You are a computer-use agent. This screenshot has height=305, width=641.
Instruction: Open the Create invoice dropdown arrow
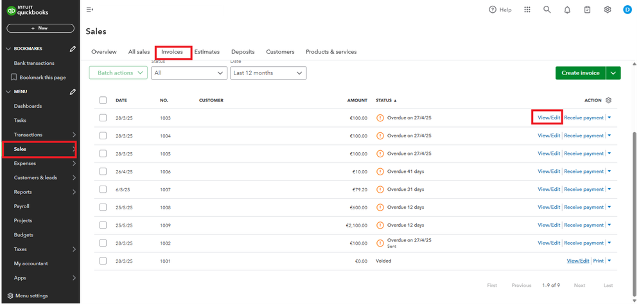click(613, 73)
